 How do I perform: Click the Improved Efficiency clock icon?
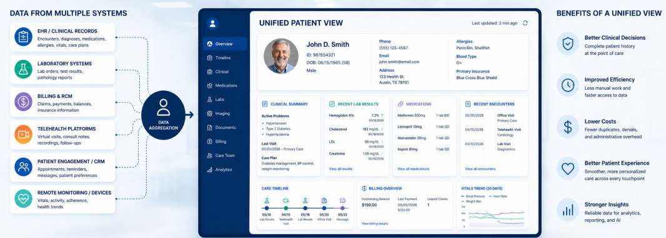tap(567, 85)
